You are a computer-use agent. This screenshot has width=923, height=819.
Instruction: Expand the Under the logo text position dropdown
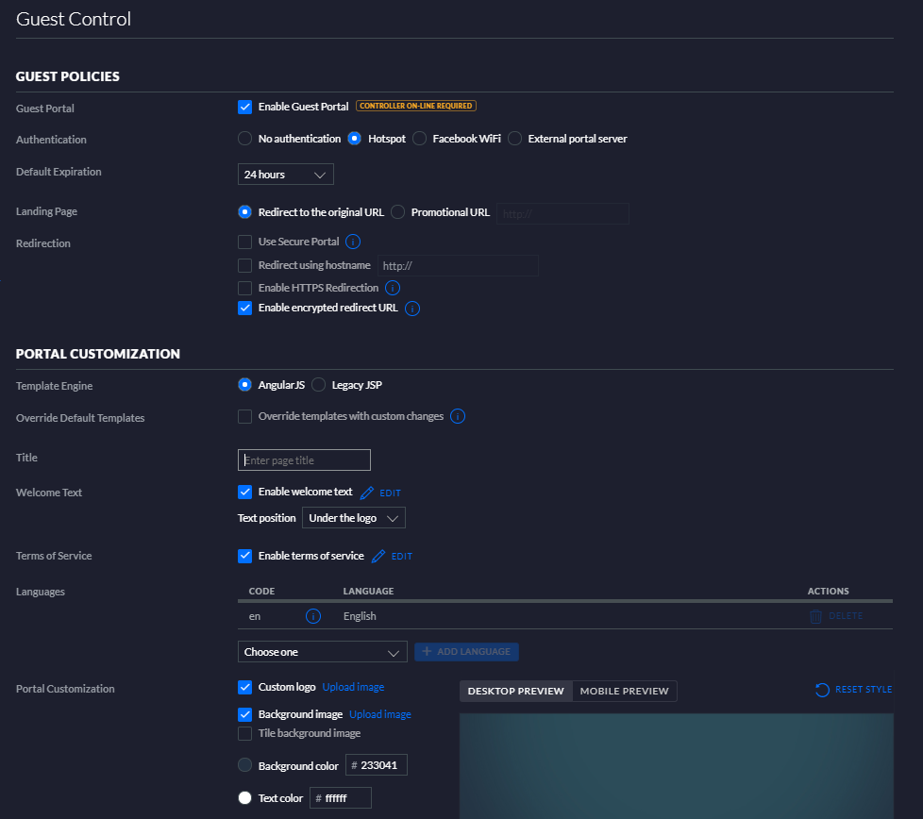click(x=354, y=518)
